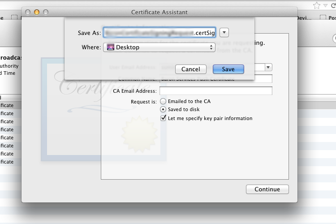Screen dimensions: 336x224
Task: Click the CA Email Address field
Action: 215,91
